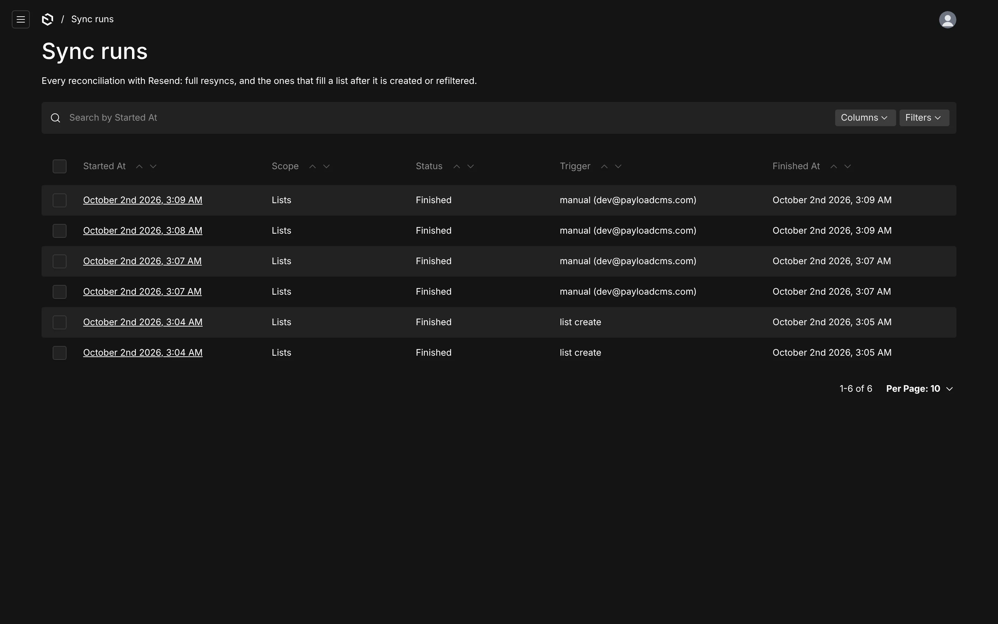Screen dimensions: 998x624
Task: Click Finished At cell in 3:08 AM row
Action: [832, 231]
